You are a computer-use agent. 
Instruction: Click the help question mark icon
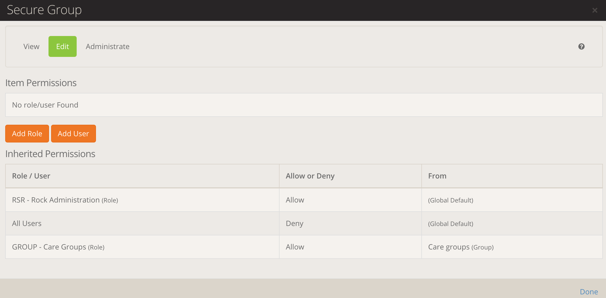[581, 46]
